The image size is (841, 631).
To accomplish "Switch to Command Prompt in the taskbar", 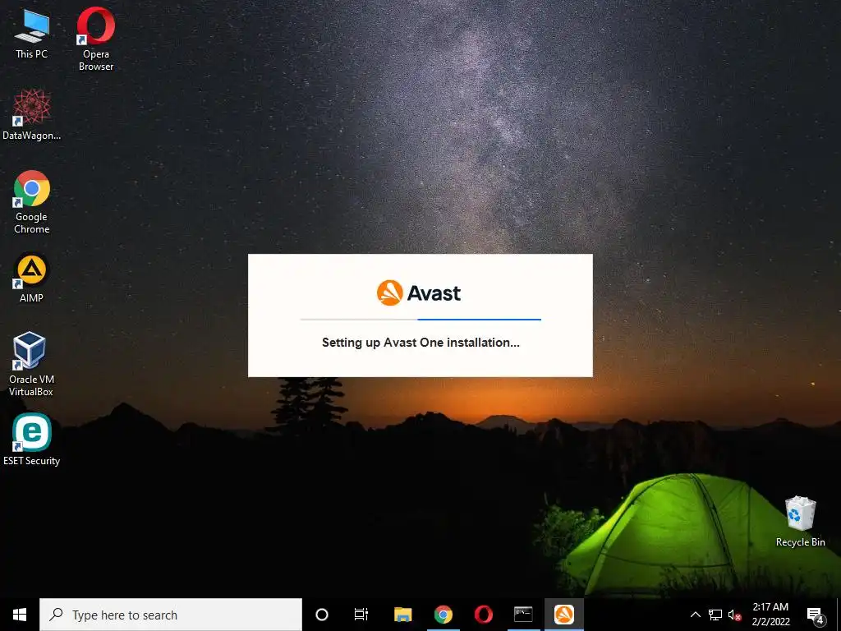I will [x=523, y=615].
